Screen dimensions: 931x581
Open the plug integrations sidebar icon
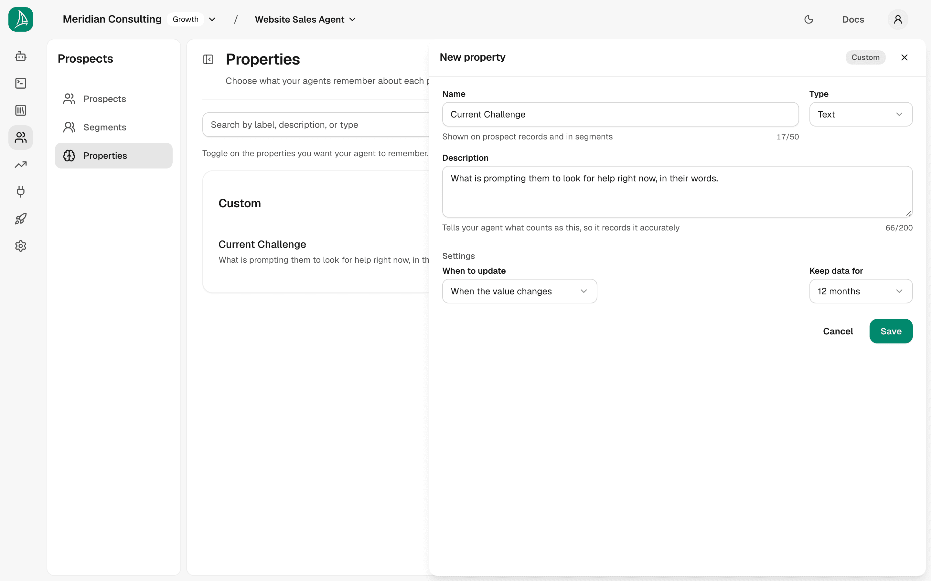click(21, 192)
